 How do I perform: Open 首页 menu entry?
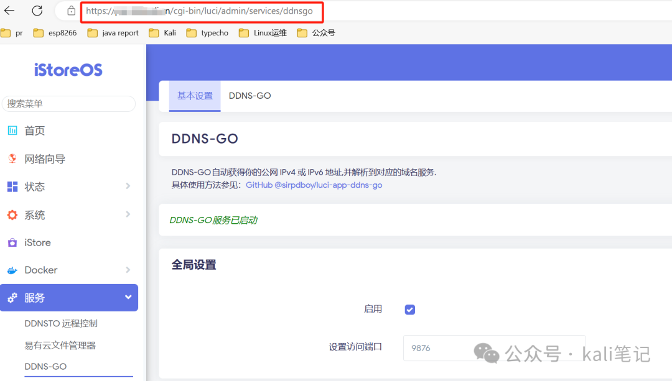pos(35,131)
